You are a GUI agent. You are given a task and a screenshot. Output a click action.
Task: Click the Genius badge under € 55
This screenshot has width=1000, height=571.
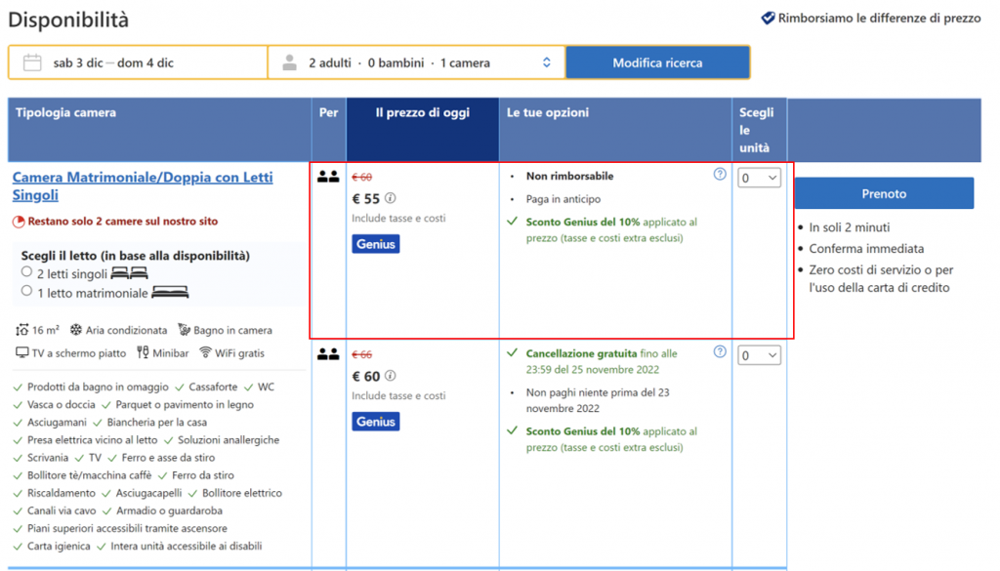(376, 244)
